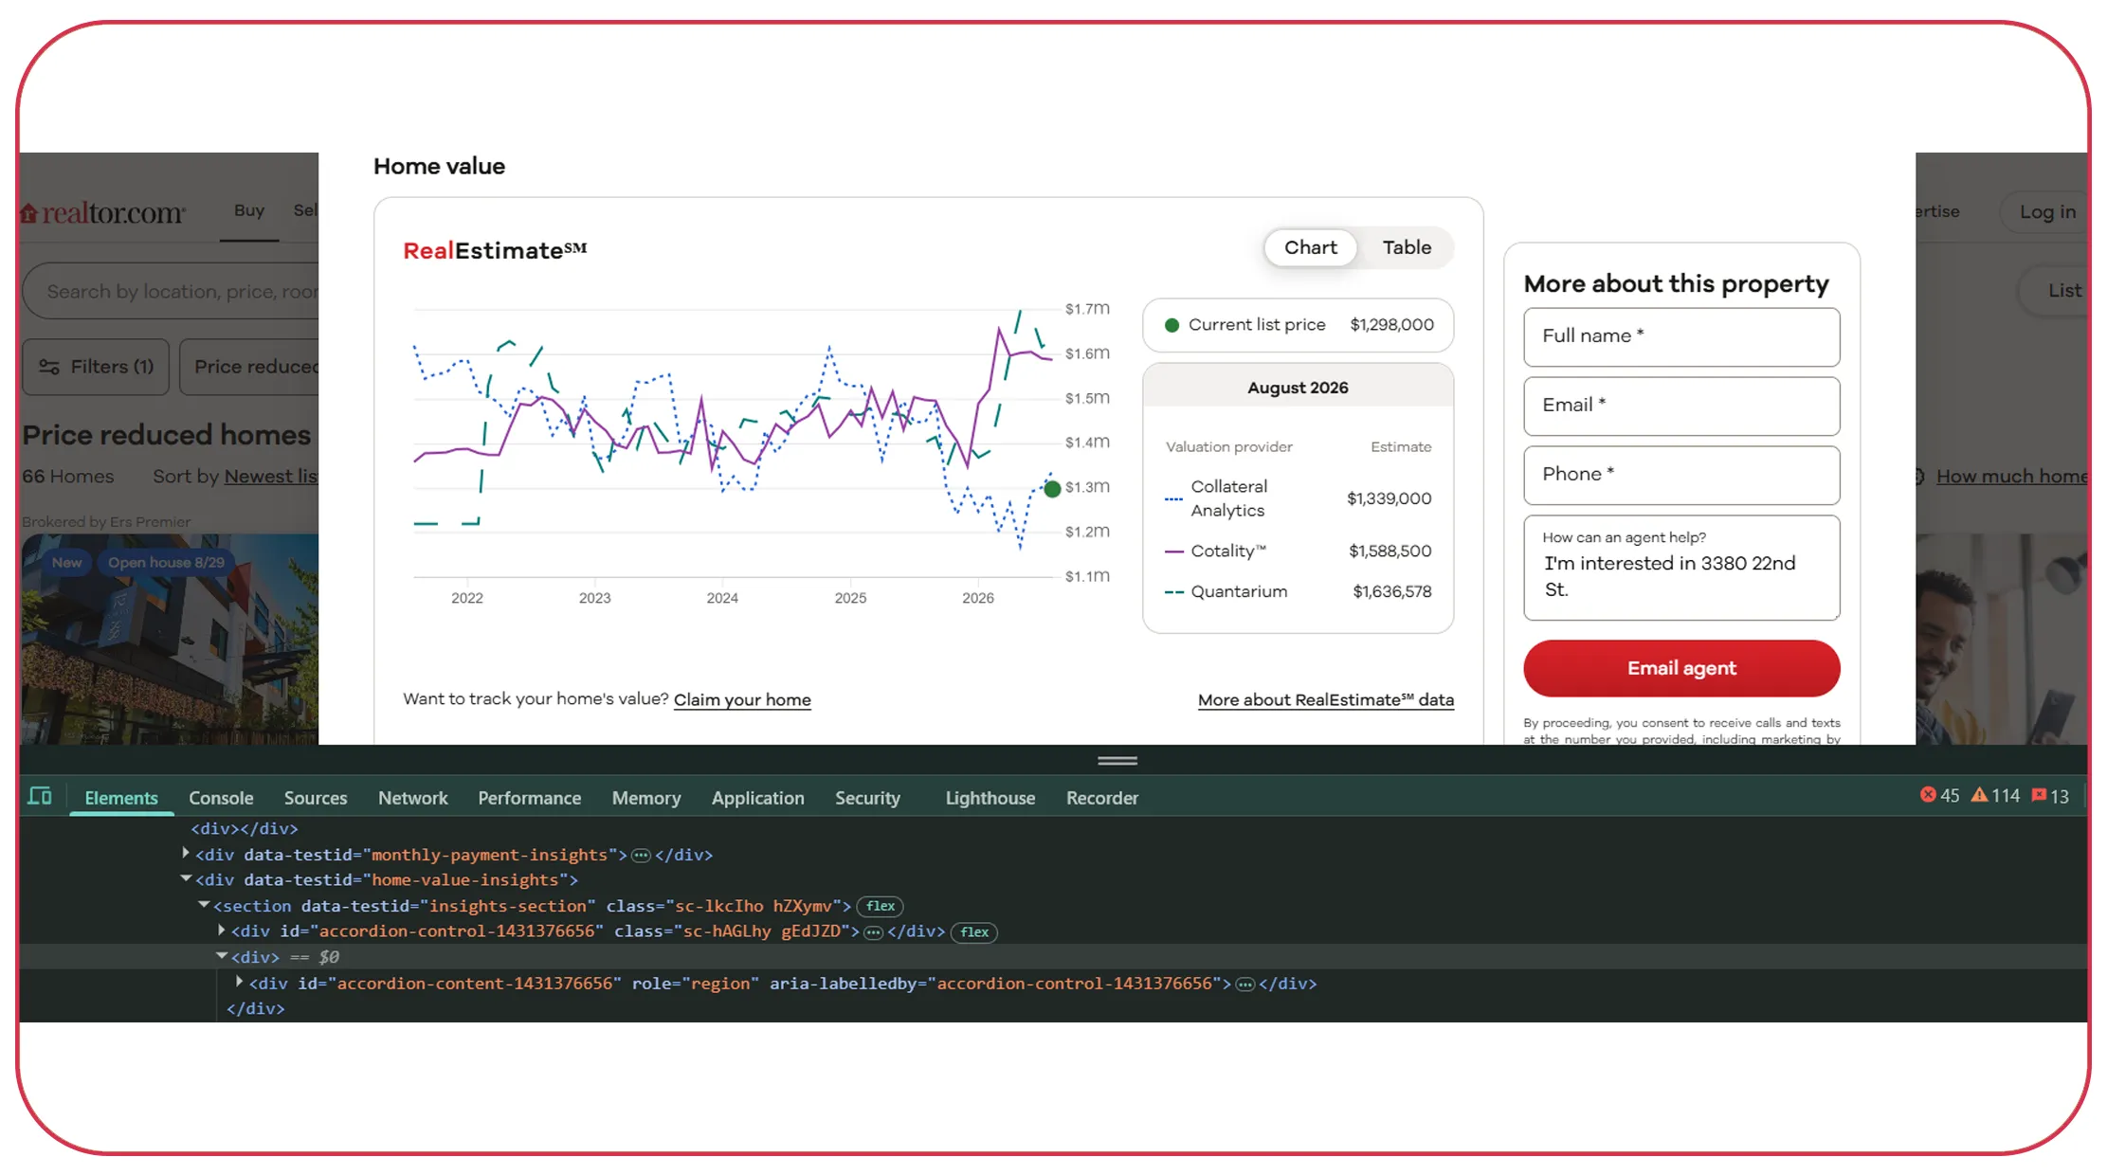
Task: Open the Memory tab
Action: tap(646, 798)
